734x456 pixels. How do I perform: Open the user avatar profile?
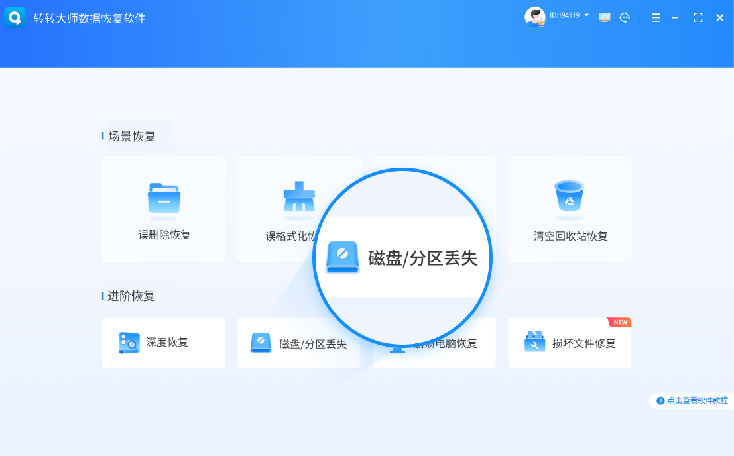pyautogui.click(x=534, y=17)
